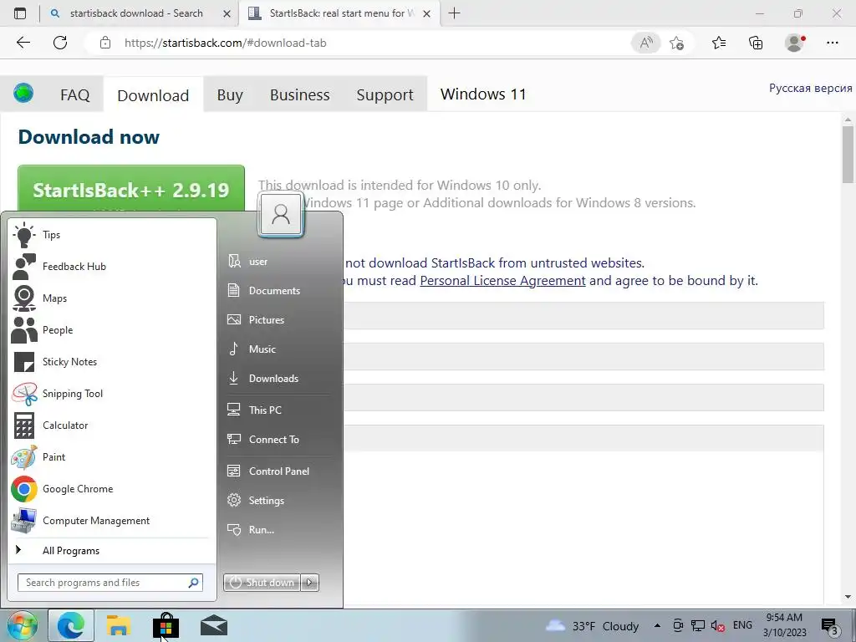Image resolution: width=856 pixels, height=642 pixels.
Task: Show hidden tray icons
Action: pos(657,625)
